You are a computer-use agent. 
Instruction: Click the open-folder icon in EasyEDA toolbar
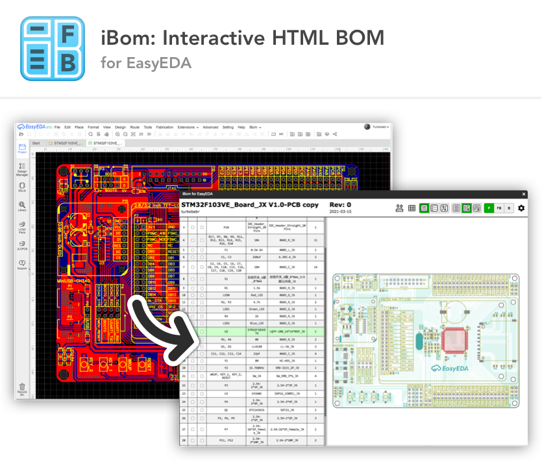[x=21, y=134]
